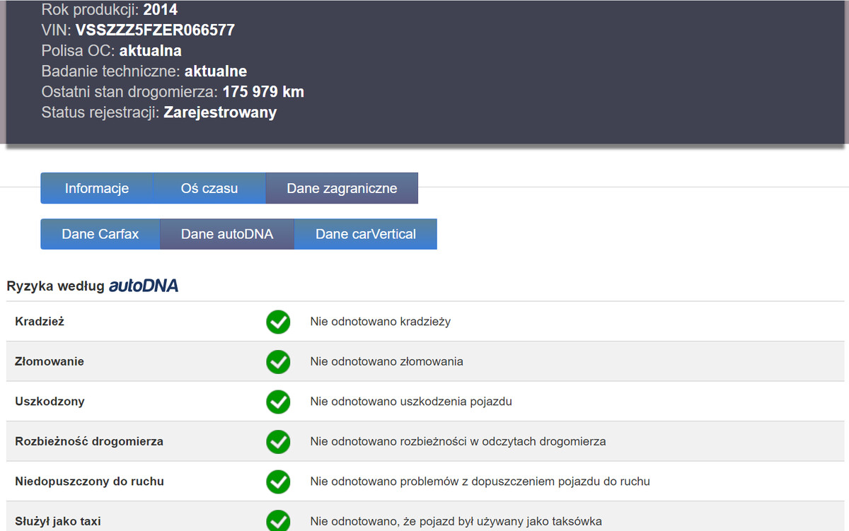Click the odometer value 175 979 km
Screen dimensions: 849x531
(263, 92)
